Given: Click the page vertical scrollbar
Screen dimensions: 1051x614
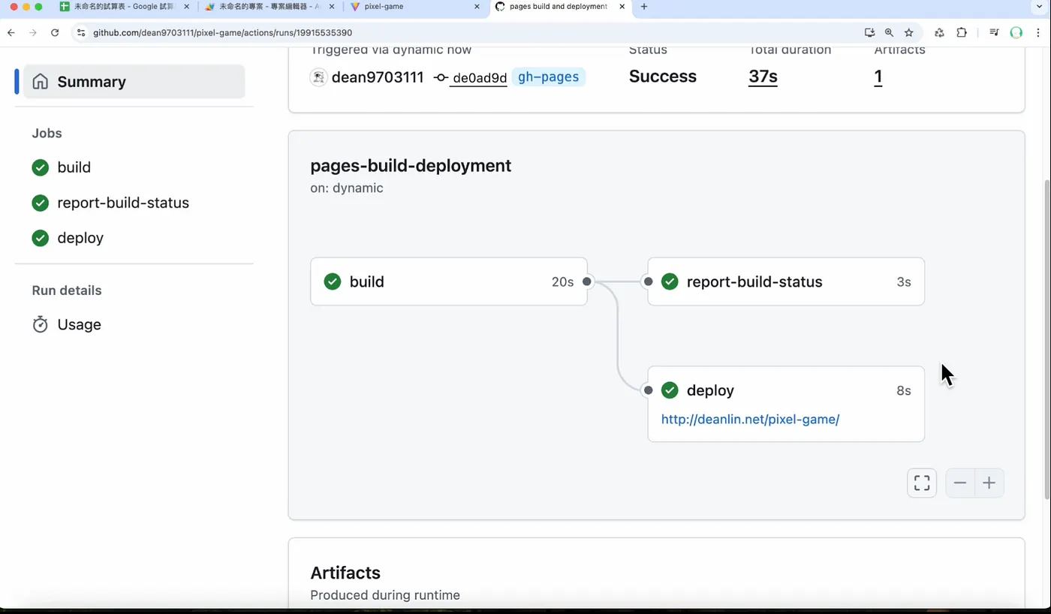Looking at the screenshot, I should pos(1047,339).
